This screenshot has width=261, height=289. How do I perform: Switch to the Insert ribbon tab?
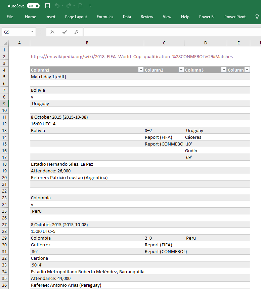50,17
